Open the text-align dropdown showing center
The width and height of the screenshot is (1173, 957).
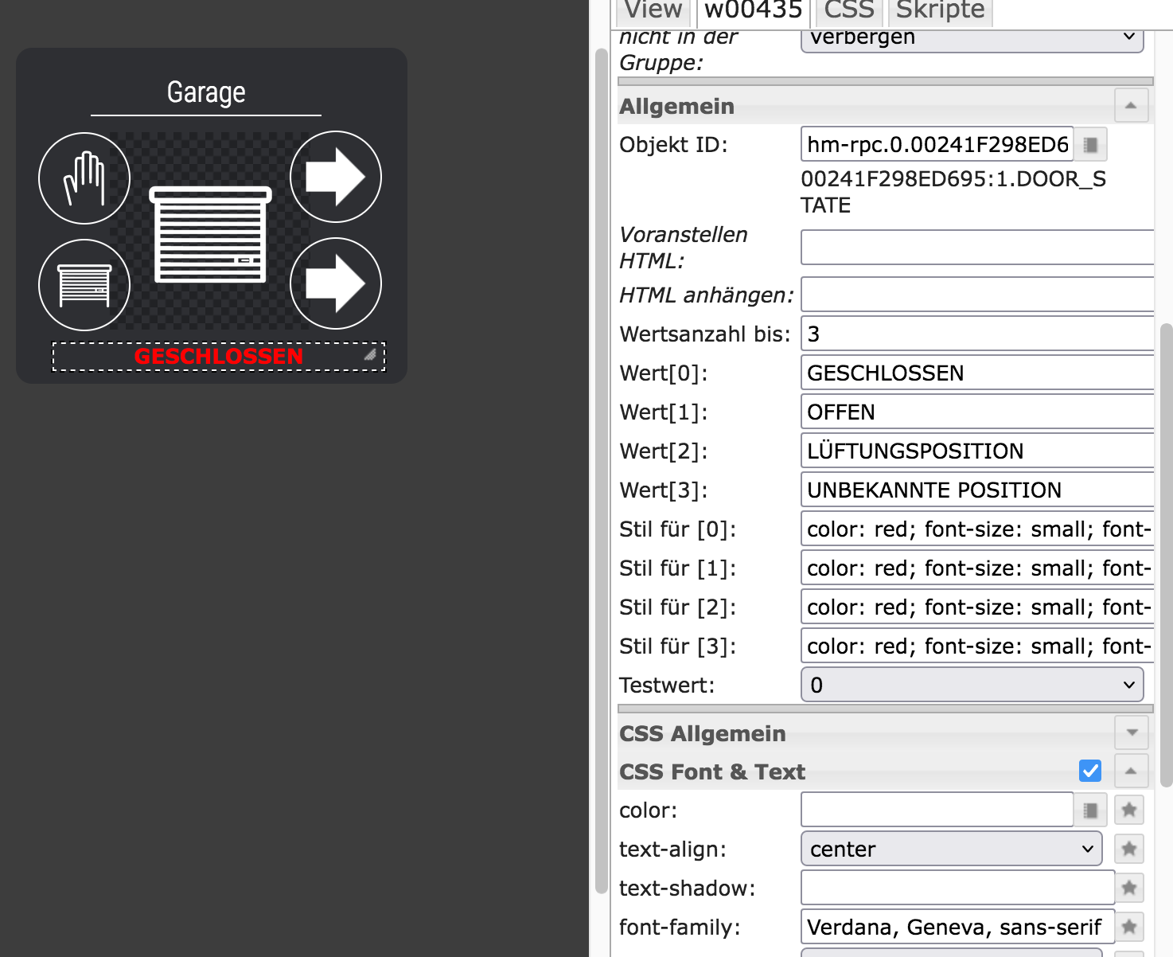[951, 849]
